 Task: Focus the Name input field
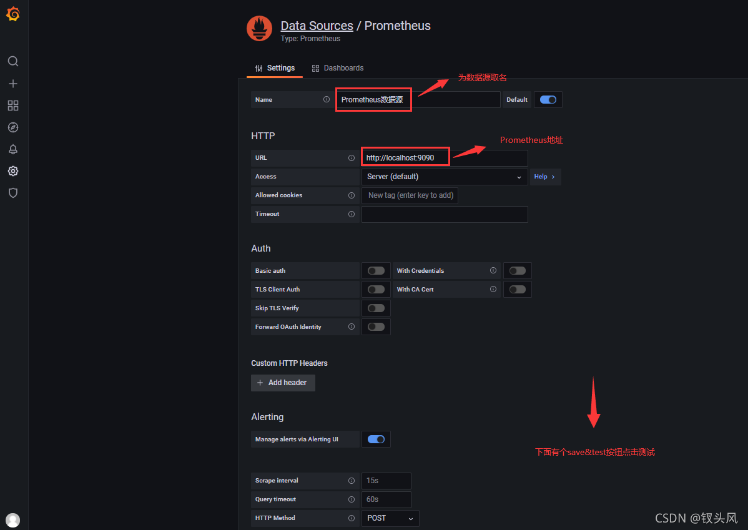tap(418, 100)
